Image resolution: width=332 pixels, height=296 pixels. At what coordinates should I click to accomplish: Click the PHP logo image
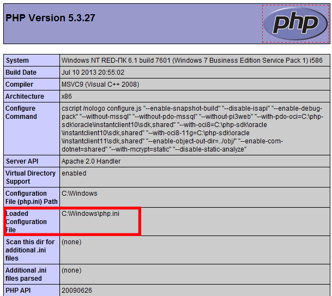point(296,23)
